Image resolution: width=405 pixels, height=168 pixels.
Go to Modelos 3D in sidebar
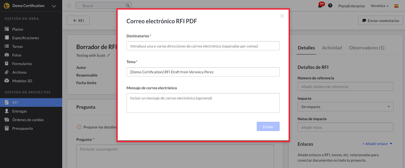click(22, 81)
